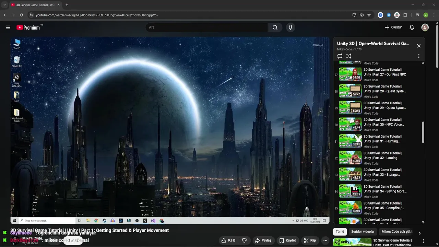This screenshot has height=247, width=439.
Task: Open YouTube account avatar menu
Action: coord(425,27)
